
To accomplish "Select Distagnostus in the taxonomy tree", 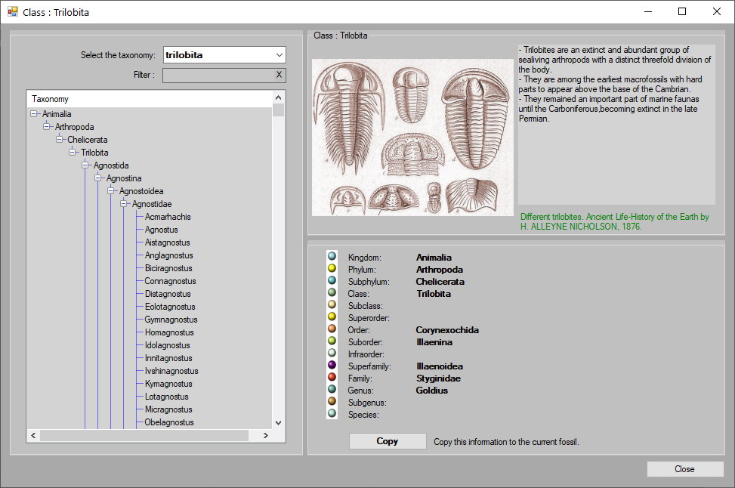I will (x=168, y=294).
